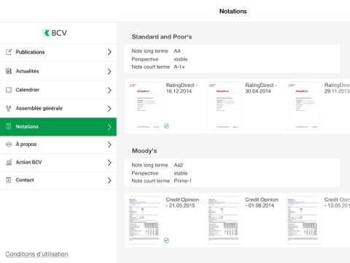Open Credit Opinion 01.08.2014 document thumbnail

224,220
